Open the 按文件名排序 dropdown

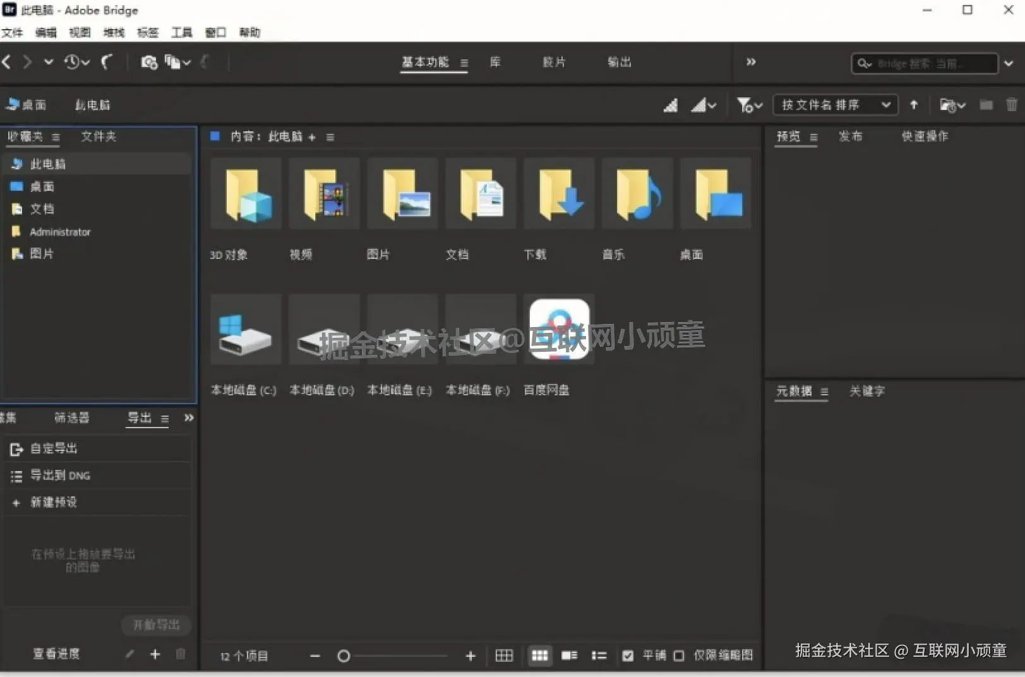[835, 105]
